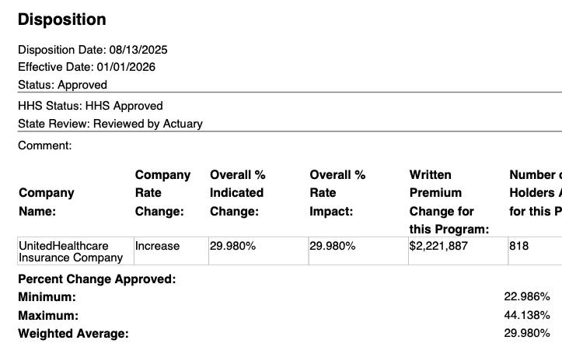Select the Disposition Date line

click(x=93, y=50)
